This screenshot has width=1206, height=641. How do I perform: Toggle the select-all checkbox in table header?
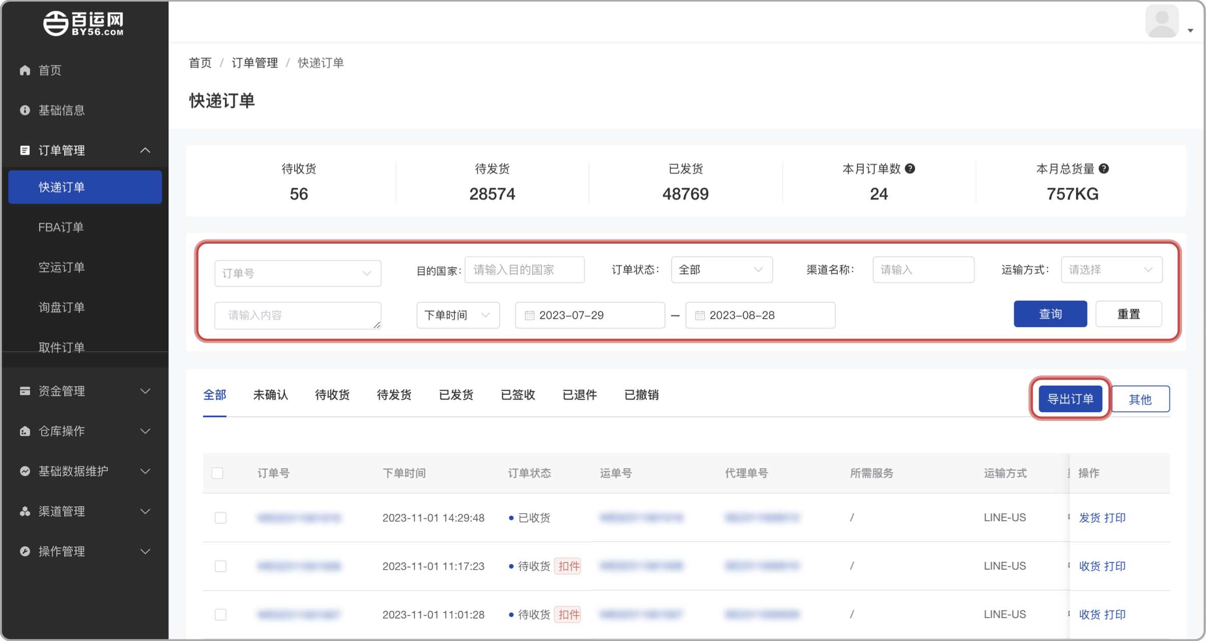218,473
